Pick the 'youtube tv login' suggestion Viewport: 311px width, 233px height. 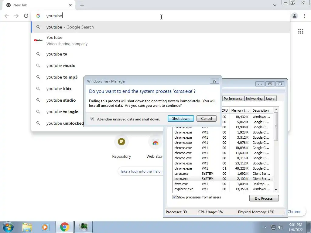click(57, 112)
